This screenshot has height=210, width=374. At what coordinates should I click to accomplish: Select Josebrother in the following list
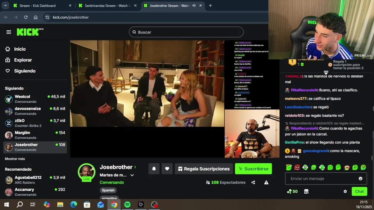click(35, 147)
